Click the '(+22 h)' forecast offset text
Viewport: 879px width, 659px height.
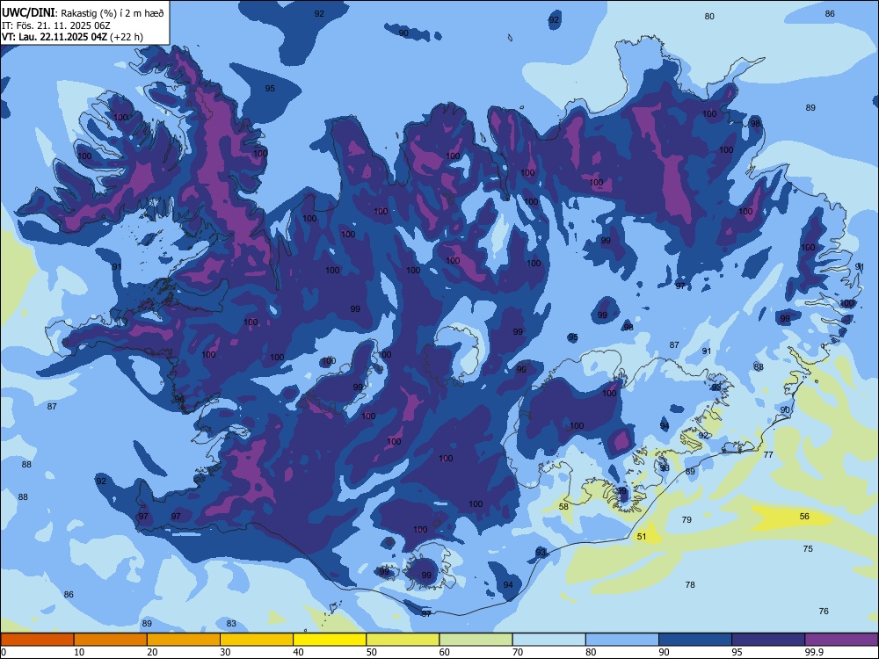[127, 37]
